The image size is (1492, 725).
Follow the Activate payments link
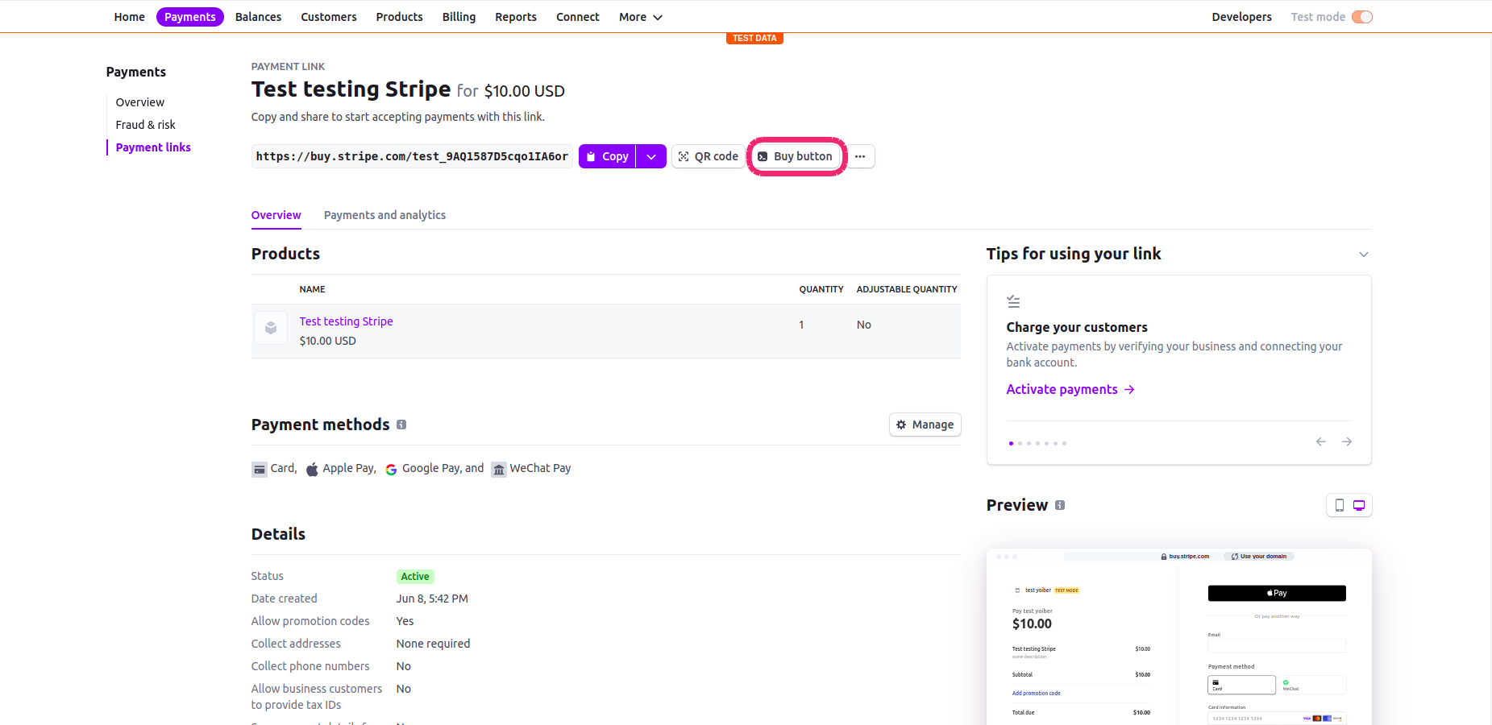coord(1070,389)
